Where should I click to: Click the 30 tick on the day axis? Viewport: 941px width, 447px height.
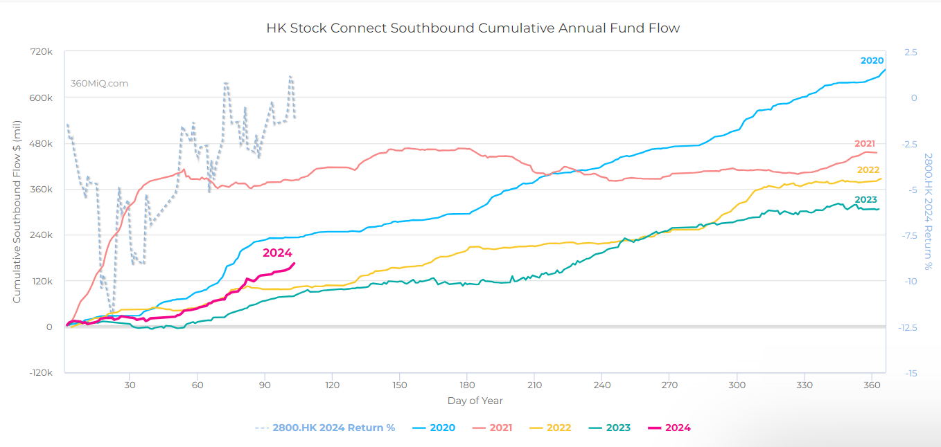(130, 385)
